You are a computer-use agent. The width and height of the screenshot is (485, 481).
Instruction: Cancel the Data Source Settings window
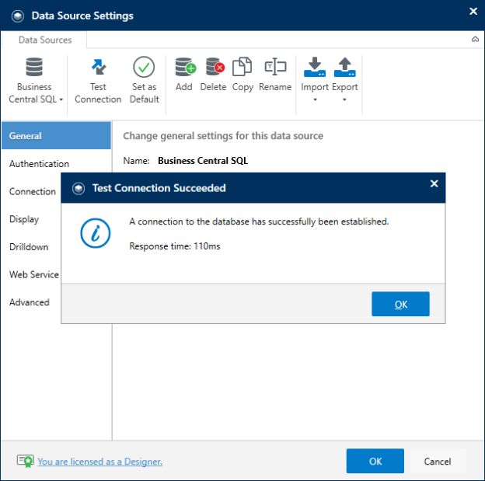click(438, 461)
